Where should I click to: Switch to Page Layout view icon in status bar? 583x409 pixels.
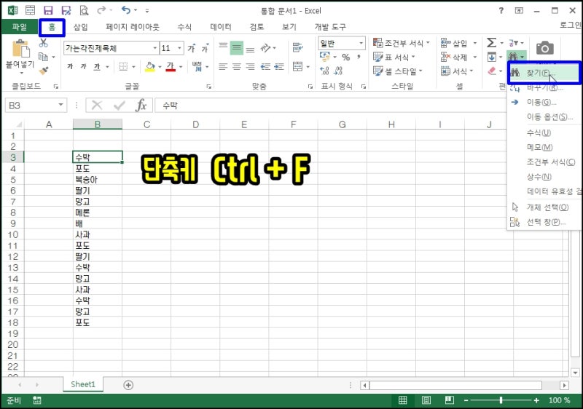coord(426,400)
